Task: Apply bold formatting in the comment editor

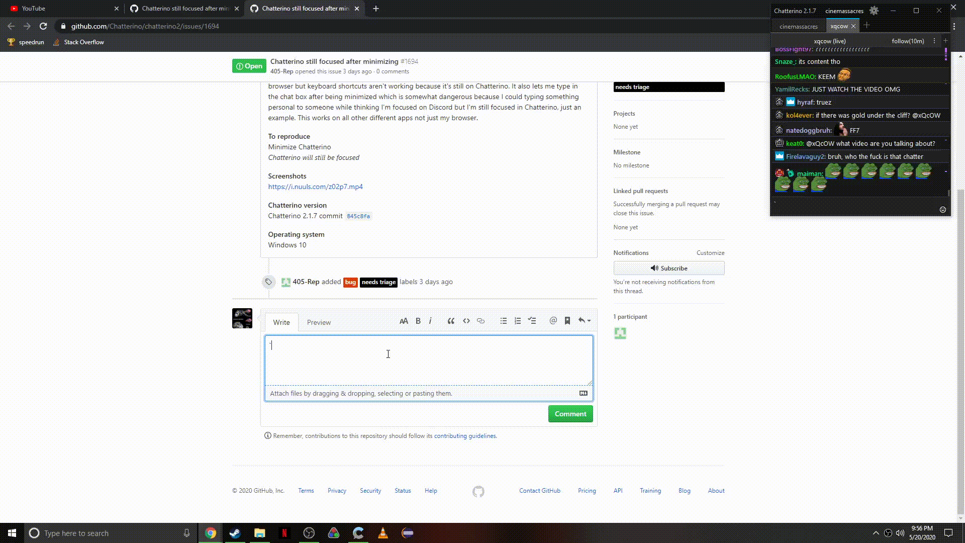Action: coord(418,320)
